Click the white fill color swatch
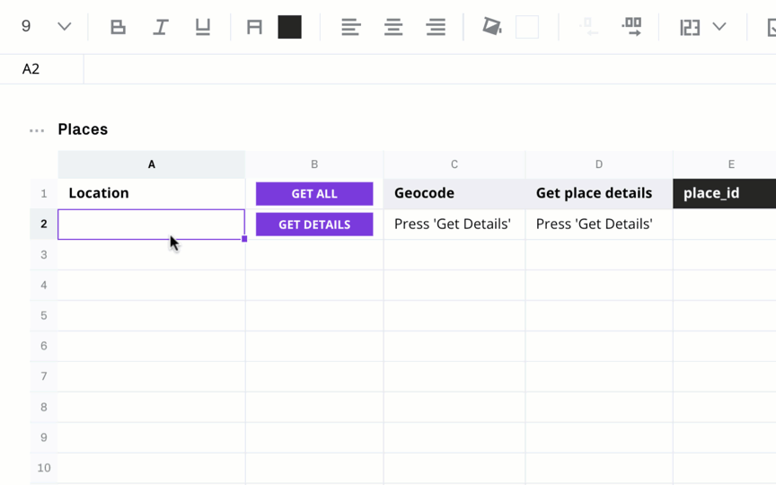This screenshot has height=485, width=776. click(x=527, y=27)
